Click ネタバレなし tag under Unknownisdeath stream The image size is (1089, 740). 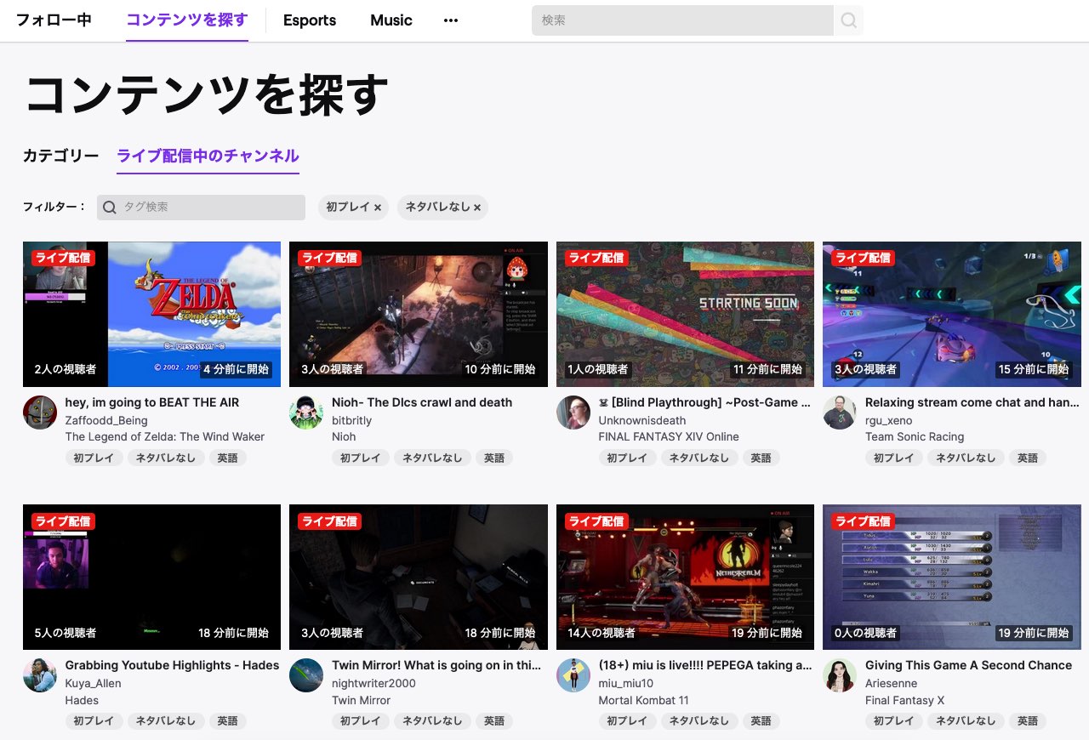pyautogui.click(x=699, y=458)
